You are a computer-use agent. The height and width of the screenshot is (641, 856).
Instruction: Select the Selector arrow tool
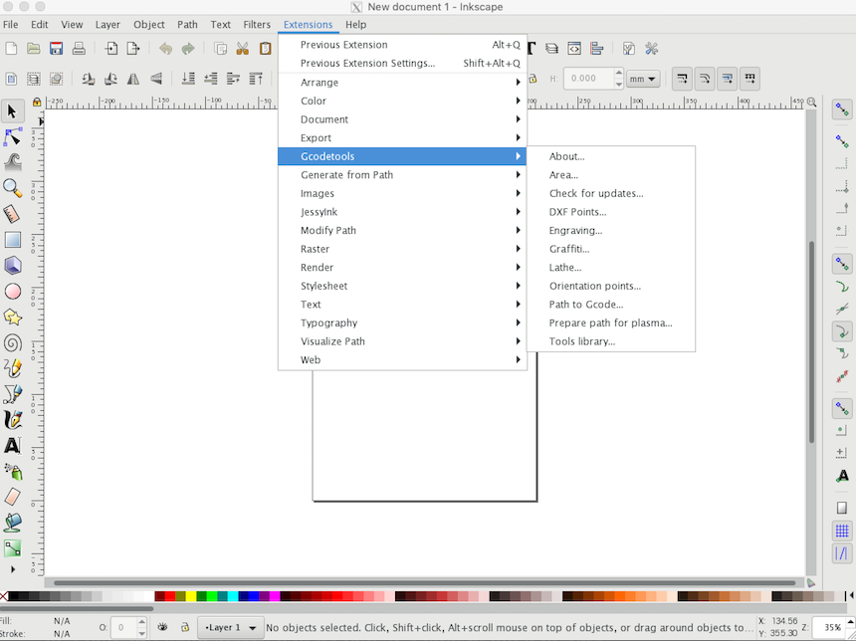click(12, 111)
